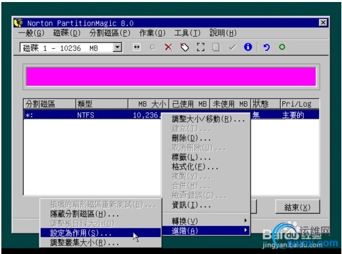Open the 說明(H) menu

[223, 33]
